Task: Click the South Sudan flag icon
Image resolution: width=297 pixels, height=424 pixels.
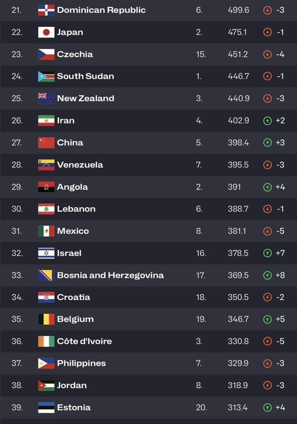Action: click(46, 77)
